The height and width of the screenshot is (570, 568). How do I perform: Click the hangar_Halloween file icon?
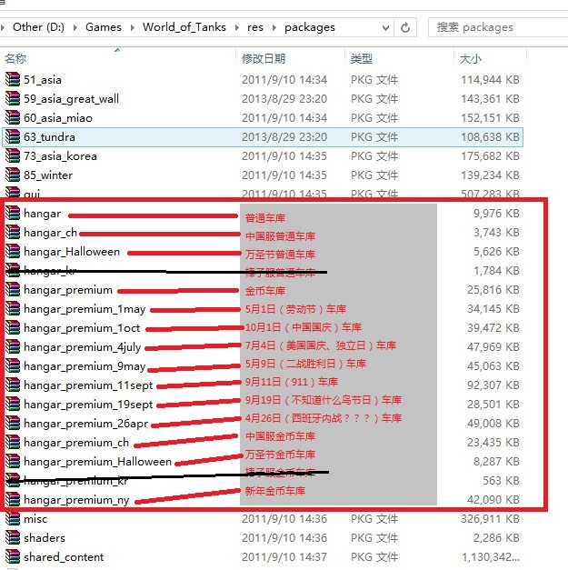tap(13, 251)
